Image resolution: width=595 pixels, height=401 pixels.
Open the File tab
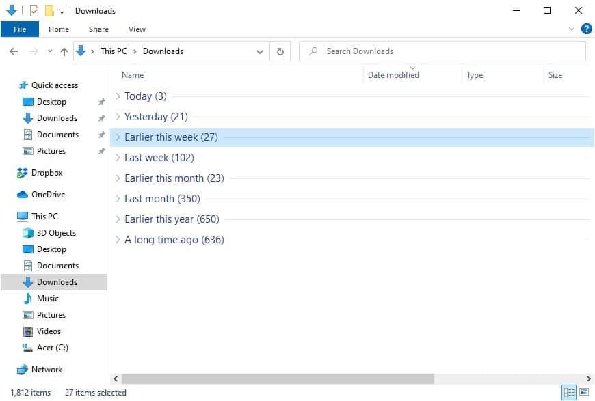[x=20, y=29]
